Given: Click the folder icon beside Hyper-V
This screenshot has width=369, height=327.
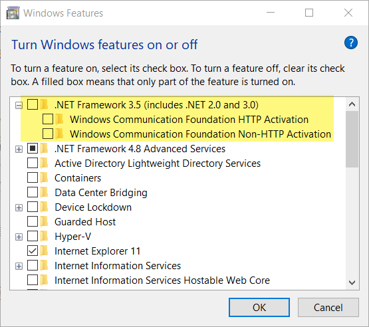Looking at the screenshot, I should tap(44, 236).
